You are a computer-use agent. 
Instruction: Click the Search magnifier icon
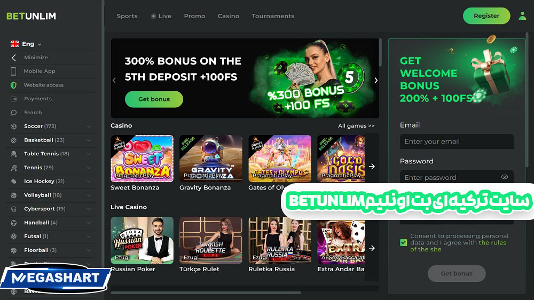(x=13, y=113)
